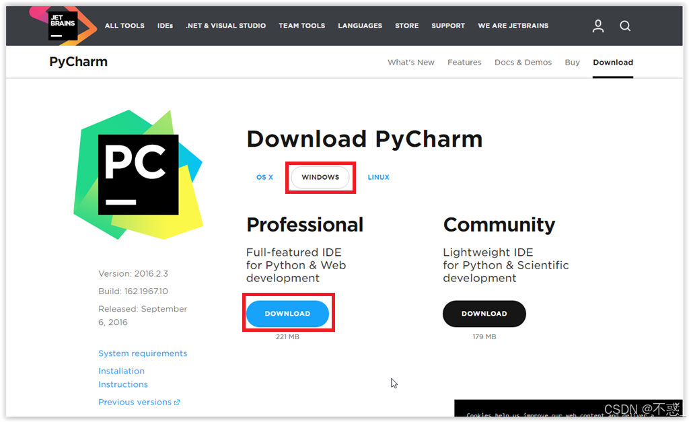Image resolution: width=689 pixels, height=422 pixels.
Task: Click the PyCharm PC logo image
Action: click(138, 174)
